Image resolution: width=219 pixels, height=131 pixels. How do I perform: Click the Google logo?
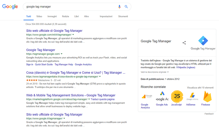[10, 6]
